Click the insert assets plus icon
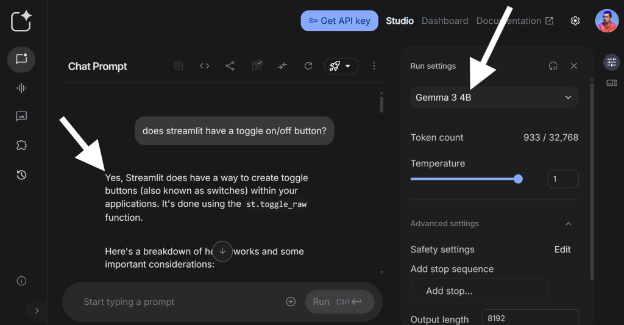The height and width of the screenshot is (325, 624). pos(291,302)
